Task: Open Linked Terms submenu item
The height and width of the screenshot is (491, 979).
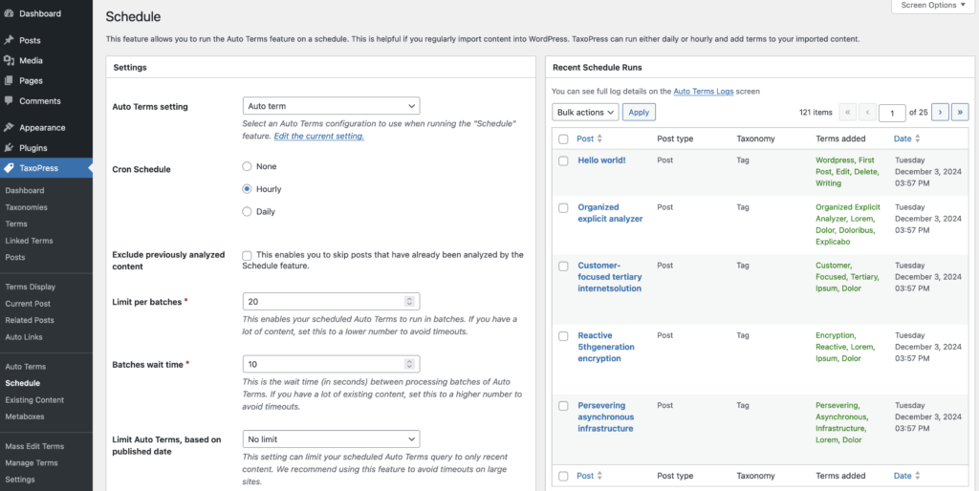Action: pyautogui.click(x=29, y=241)
